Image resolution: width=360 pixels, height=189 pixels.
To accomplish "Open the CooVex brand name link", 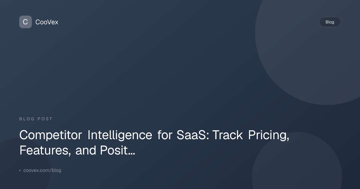I will [47, 22].
